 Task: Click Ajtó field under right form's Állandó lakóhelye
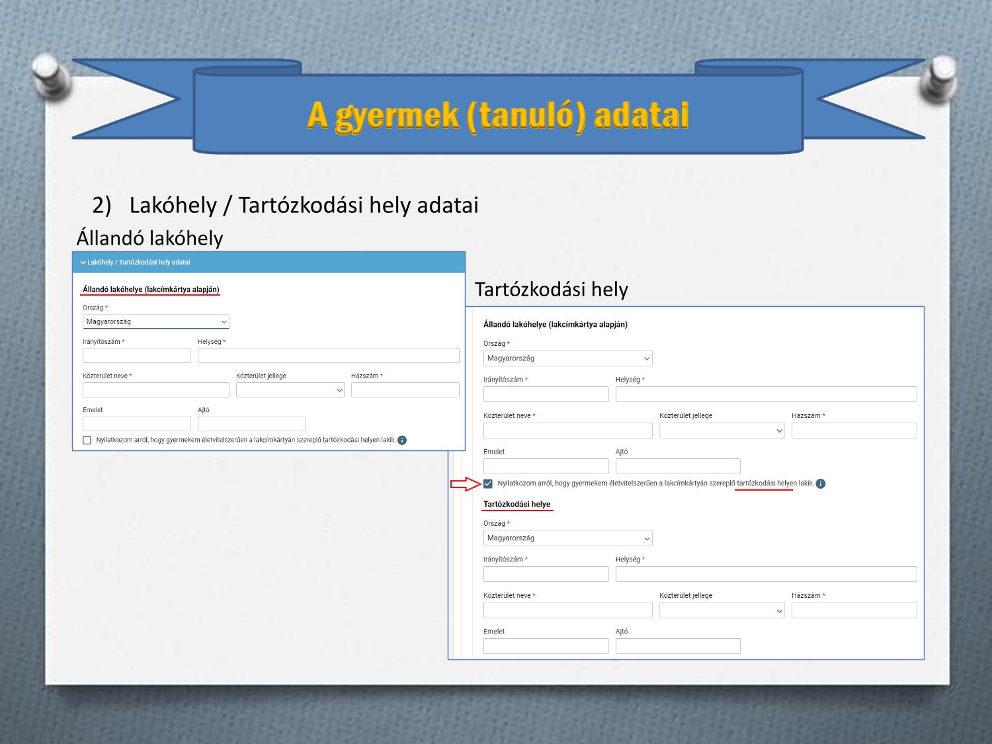coord(678,466)
